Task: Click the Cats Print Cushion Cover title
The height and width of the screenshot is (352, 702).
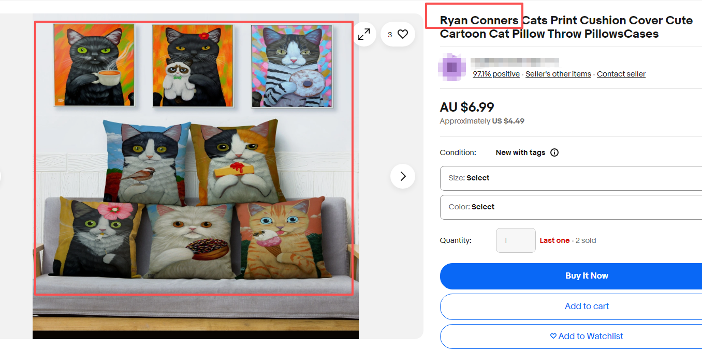Action: pos(566,27)
